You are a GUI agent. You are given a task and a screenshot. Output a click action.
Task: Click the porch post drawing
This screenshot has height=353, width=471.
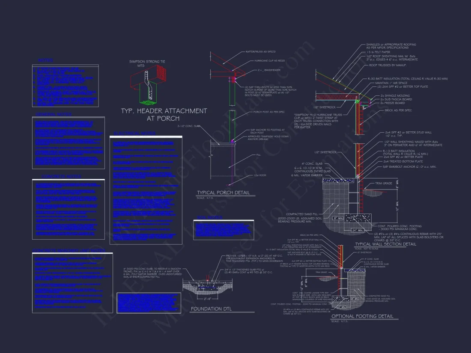coord(232,122)
